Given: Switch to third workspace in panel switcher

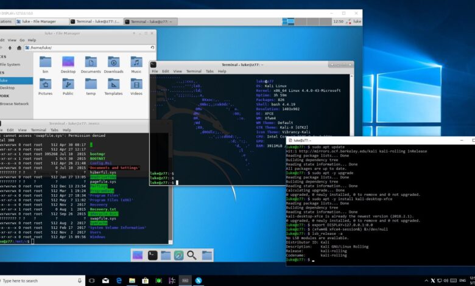Looking at the screenshot, I should (313, 21).
